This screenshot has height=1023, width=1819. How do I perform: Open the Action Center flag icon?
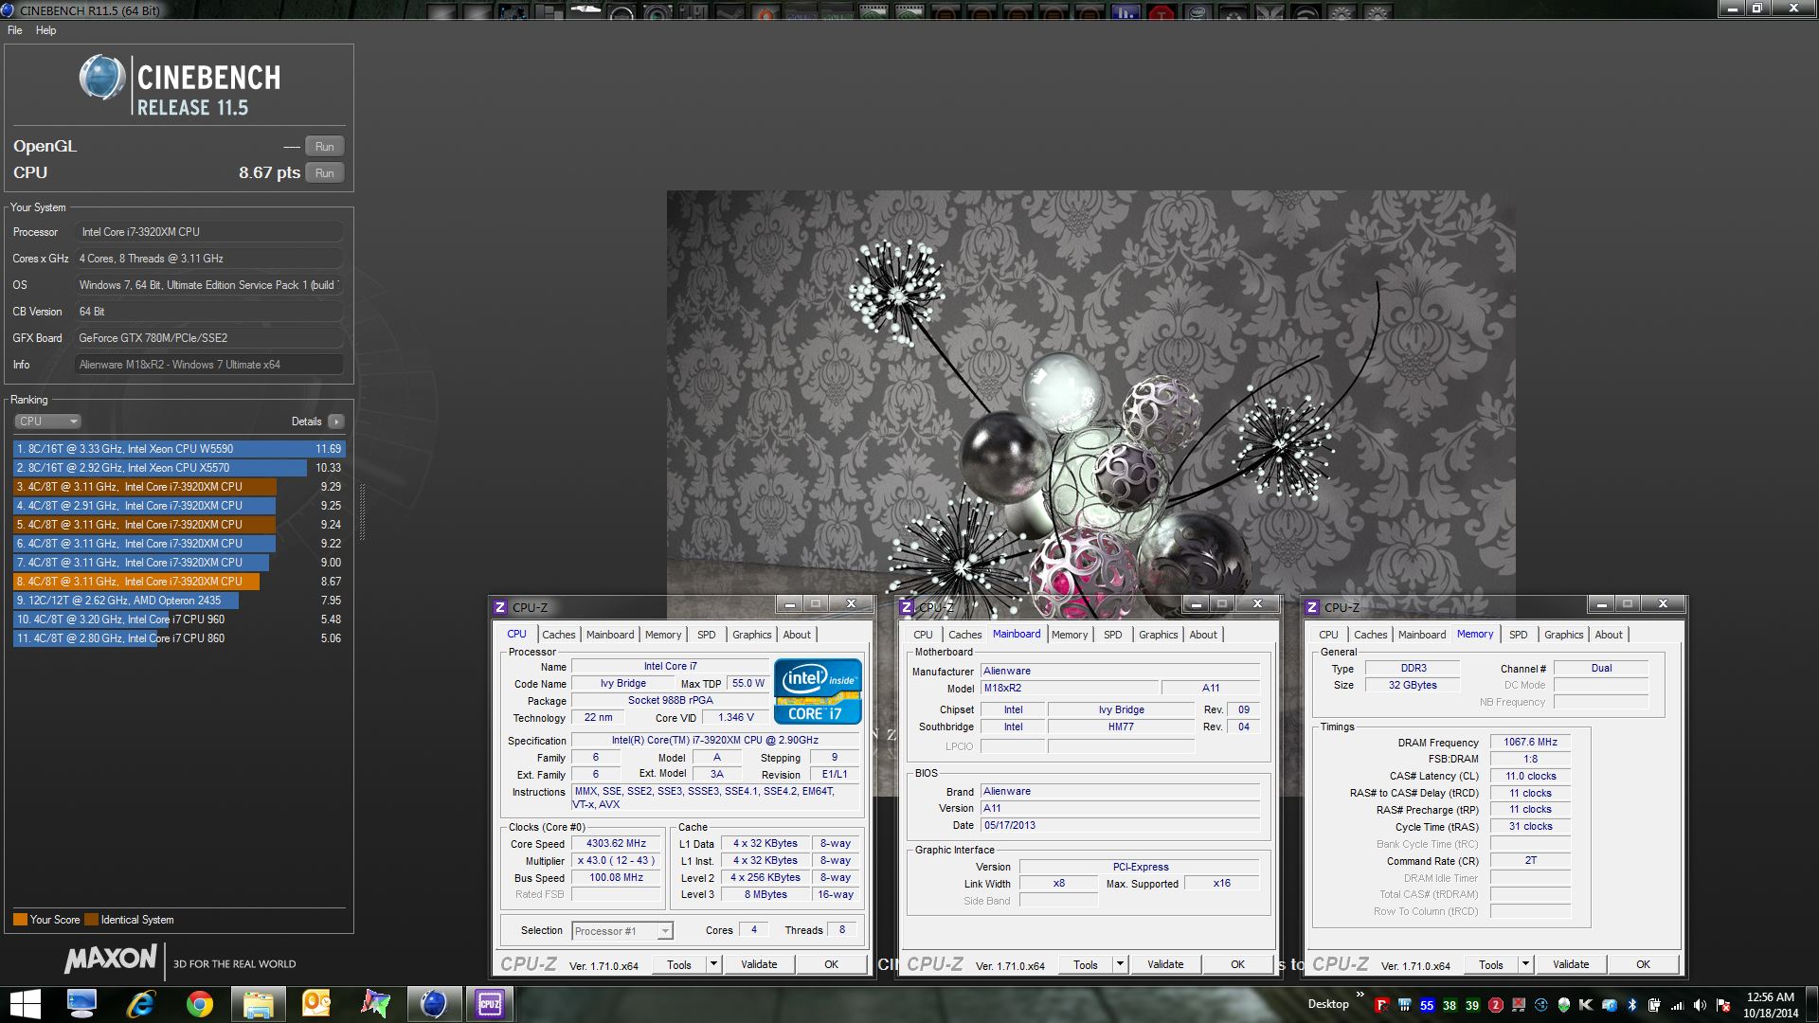(x=1722, y=1005)
